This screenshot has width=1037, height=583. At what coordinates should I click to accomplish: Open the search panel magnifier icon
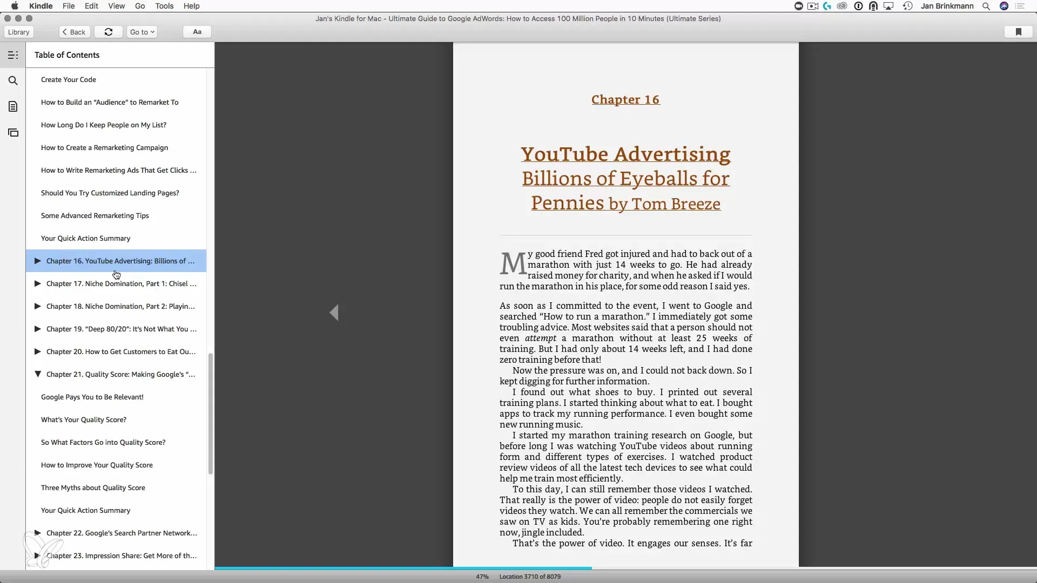(x=13, y=81)
